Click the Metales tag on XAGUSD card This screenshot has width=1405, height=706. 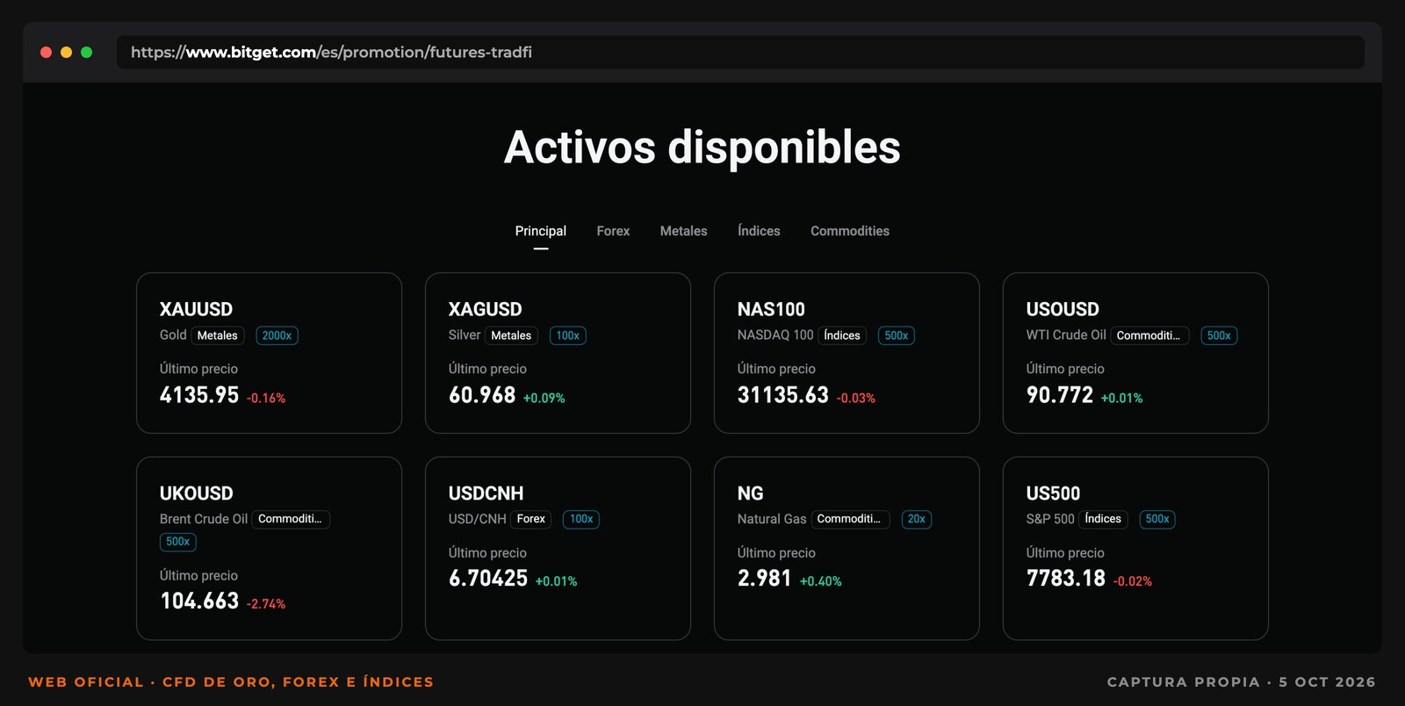[x=511, y=335]
